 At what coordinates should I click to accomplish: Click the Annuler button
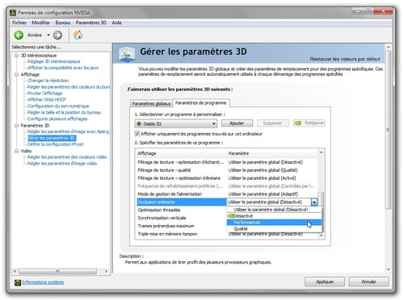click(368, 281)
